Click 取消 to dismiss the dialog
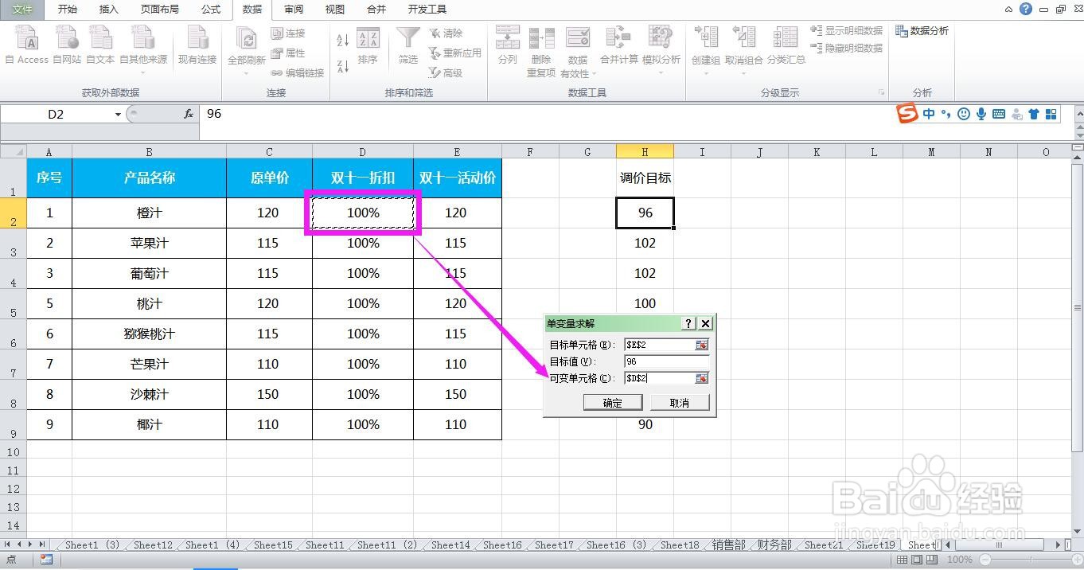Screen dimensions: 1084x570 pos(679,402)
